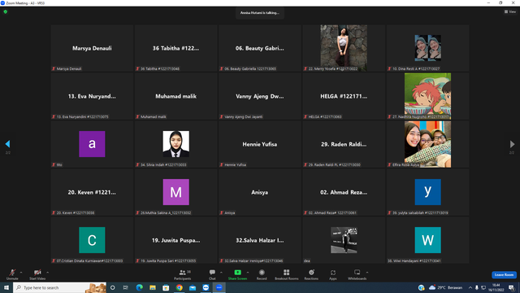This screenshot has height=293, width=520.
Task: Click the green encryption shield icon
Action: click(6, 11)
